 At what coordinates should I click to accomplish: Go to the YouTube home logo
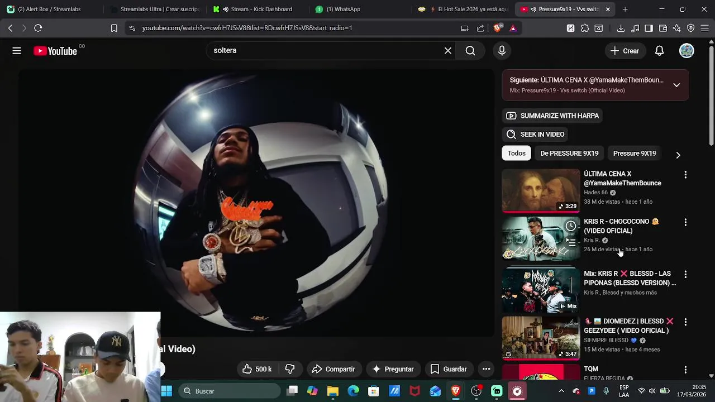coord(55,51)
